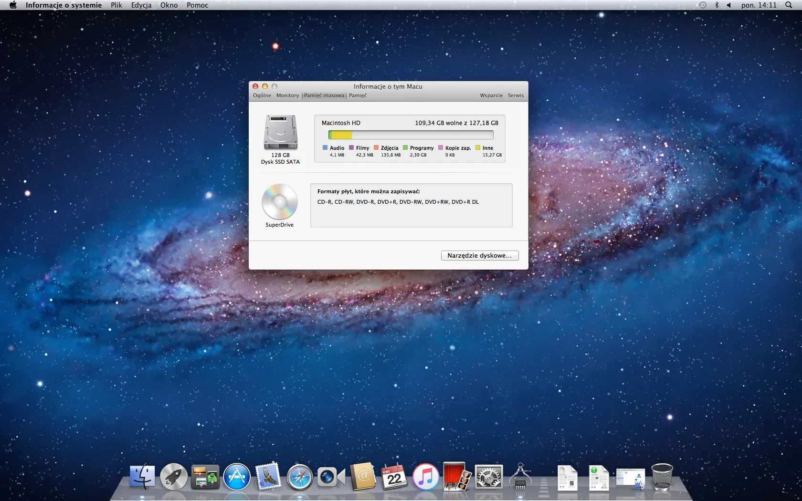This screenshot has height=501, width=802.
Task: Click the Dysk SSD SATA label
Action: point(280,162)
